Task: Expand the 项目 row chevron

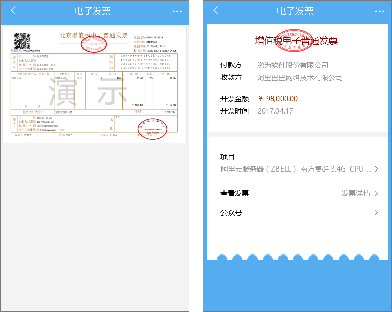Action: tap(376, 169)
